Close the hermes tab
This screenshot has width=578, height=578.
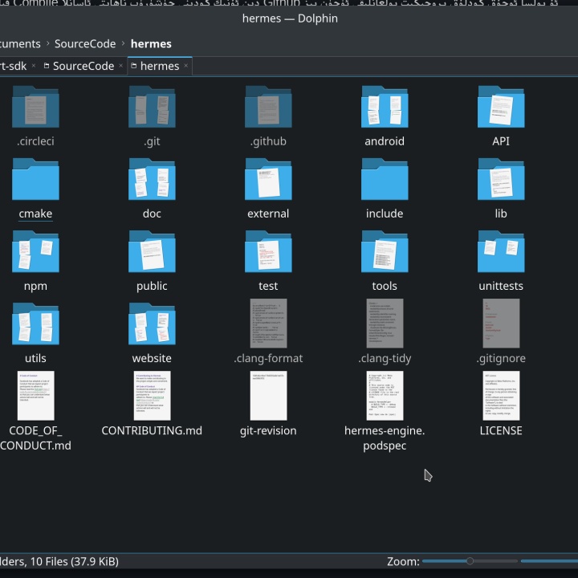point(185,66)
